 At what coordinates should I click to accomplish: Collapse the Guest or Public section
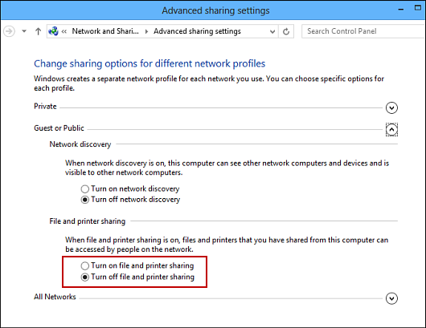391,130
